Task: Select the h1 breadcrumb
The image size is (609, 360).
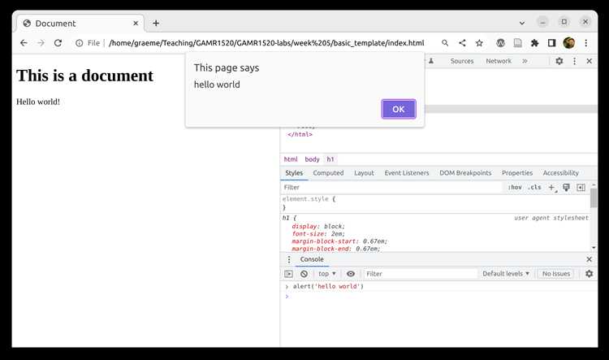Action: click(330, 159)
